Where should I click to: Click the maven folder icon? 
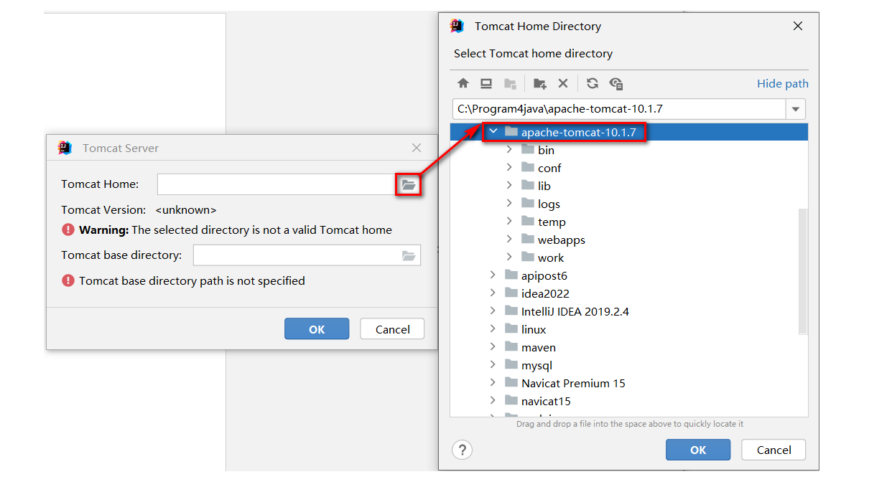pos(511,347)
